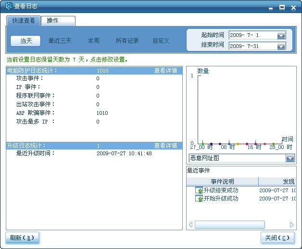
Task: Click the 程序联网事件 row
Action: pos(94,96)
